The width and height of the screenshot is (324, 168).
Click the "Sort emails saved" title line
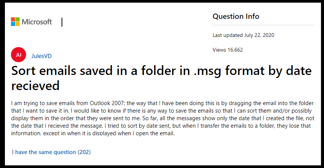pyautogui.click(x=161, y=71)
